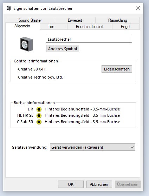Close the Eigenschaften von Lautsprecher dialog

138,8
